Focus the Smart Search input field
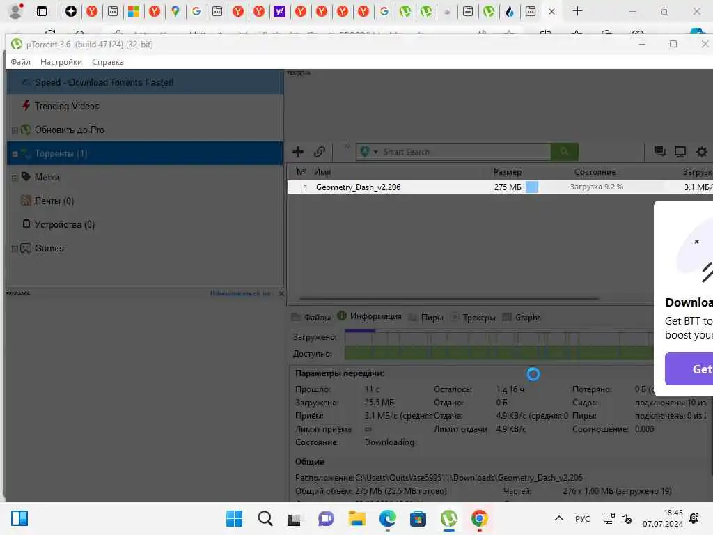Viewport: 713px width, 535px height. pyautogui.click(x=464, y=152)
